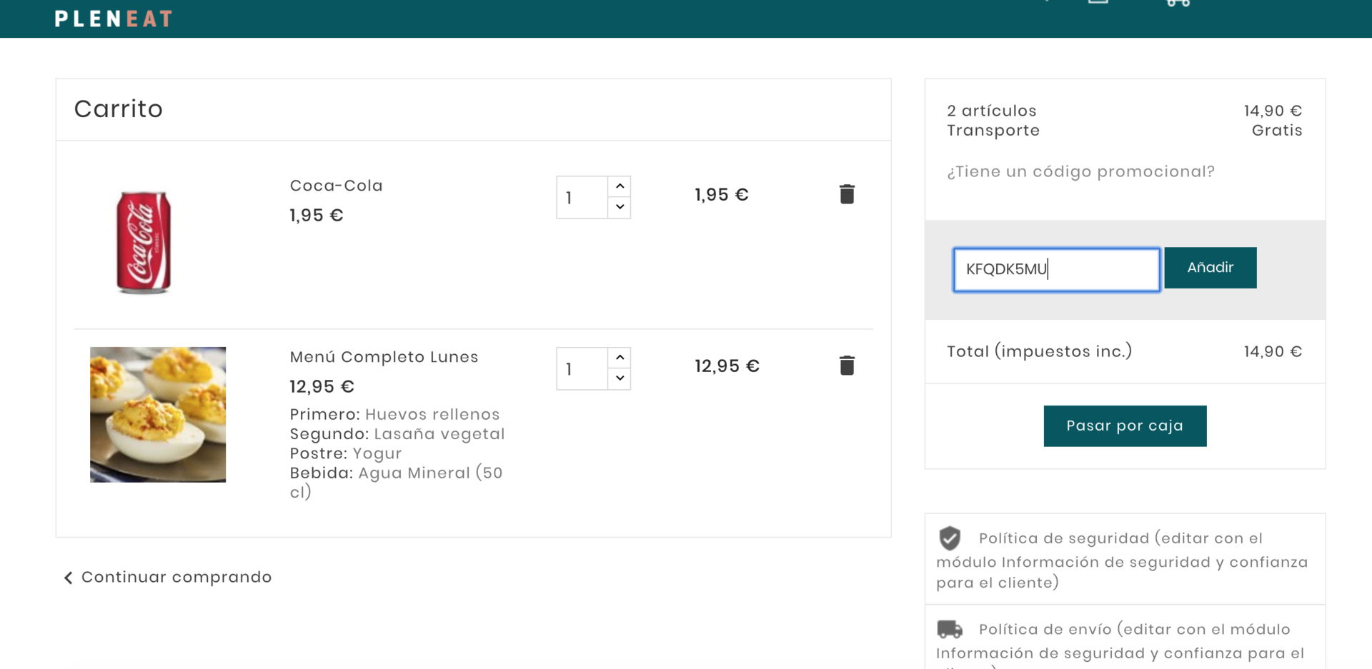Decrease Menú Completo Lunes quantity
Image resolution: width=1372 pixels, height=669 pixels.
620,378
